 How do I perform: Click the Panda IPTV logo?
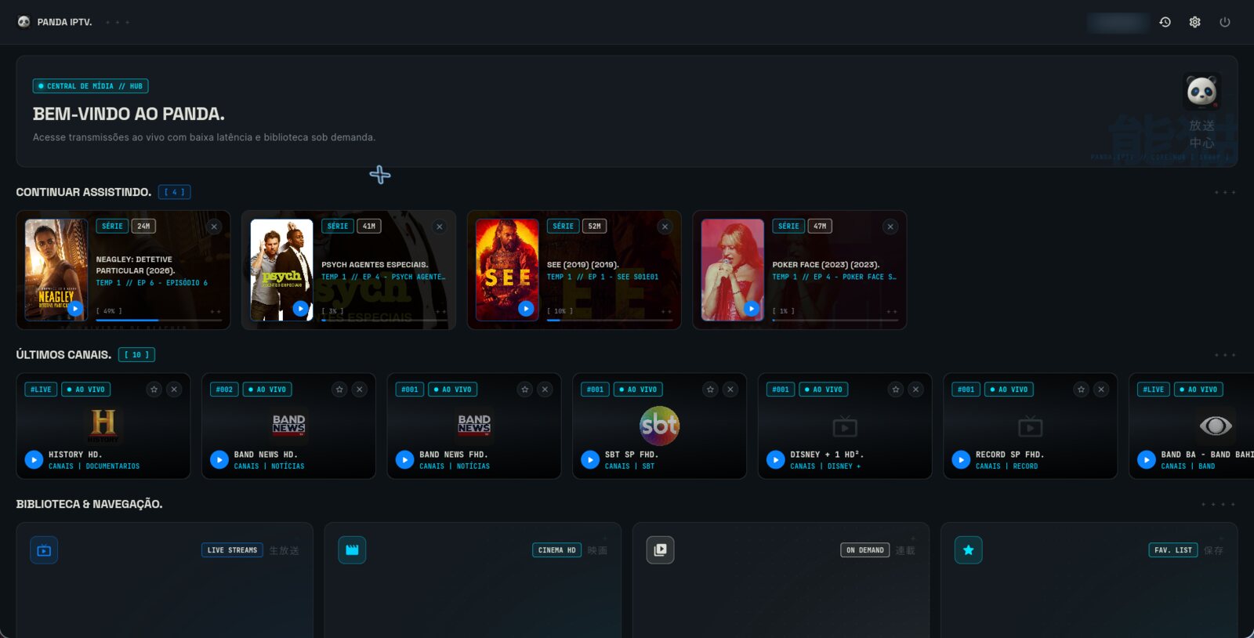24,22
